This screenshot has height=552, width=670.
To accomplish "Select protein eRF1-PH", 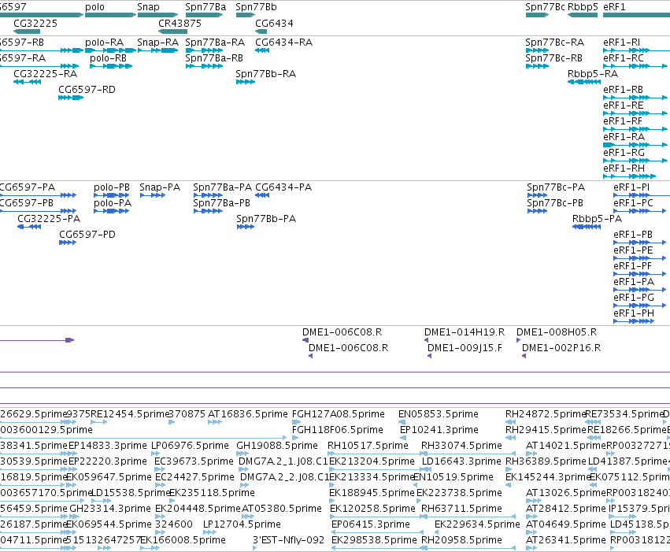I will (x=634, y=314).
